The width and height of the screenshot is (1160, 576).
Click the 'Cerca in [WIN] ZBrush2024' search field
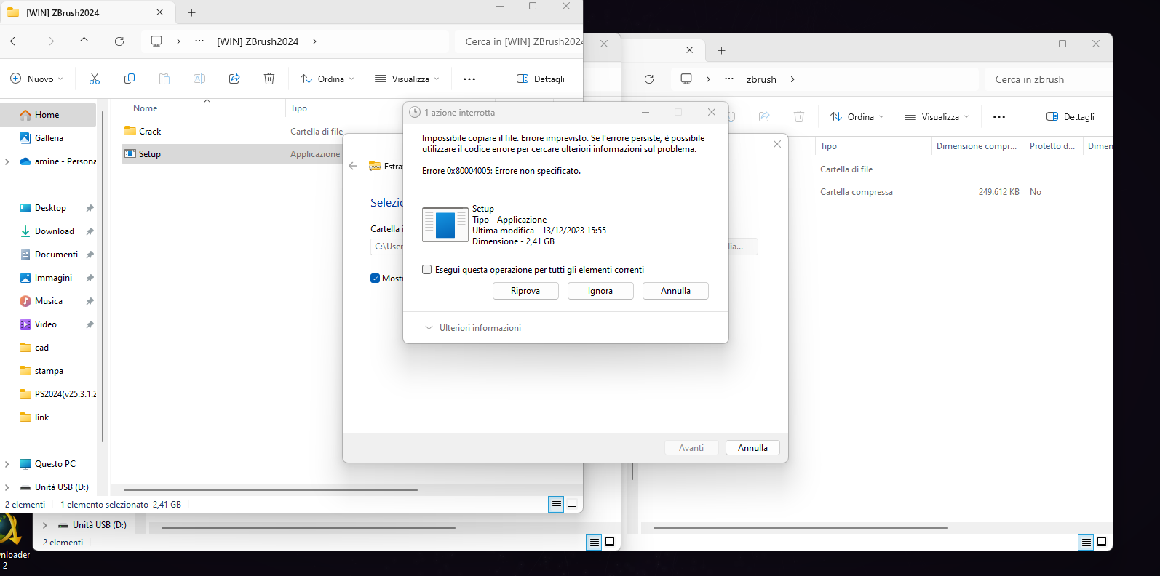[519, 41]
